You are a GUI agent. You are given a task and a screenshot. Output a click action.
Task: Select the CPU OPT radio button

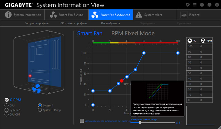tap(6, 114)
